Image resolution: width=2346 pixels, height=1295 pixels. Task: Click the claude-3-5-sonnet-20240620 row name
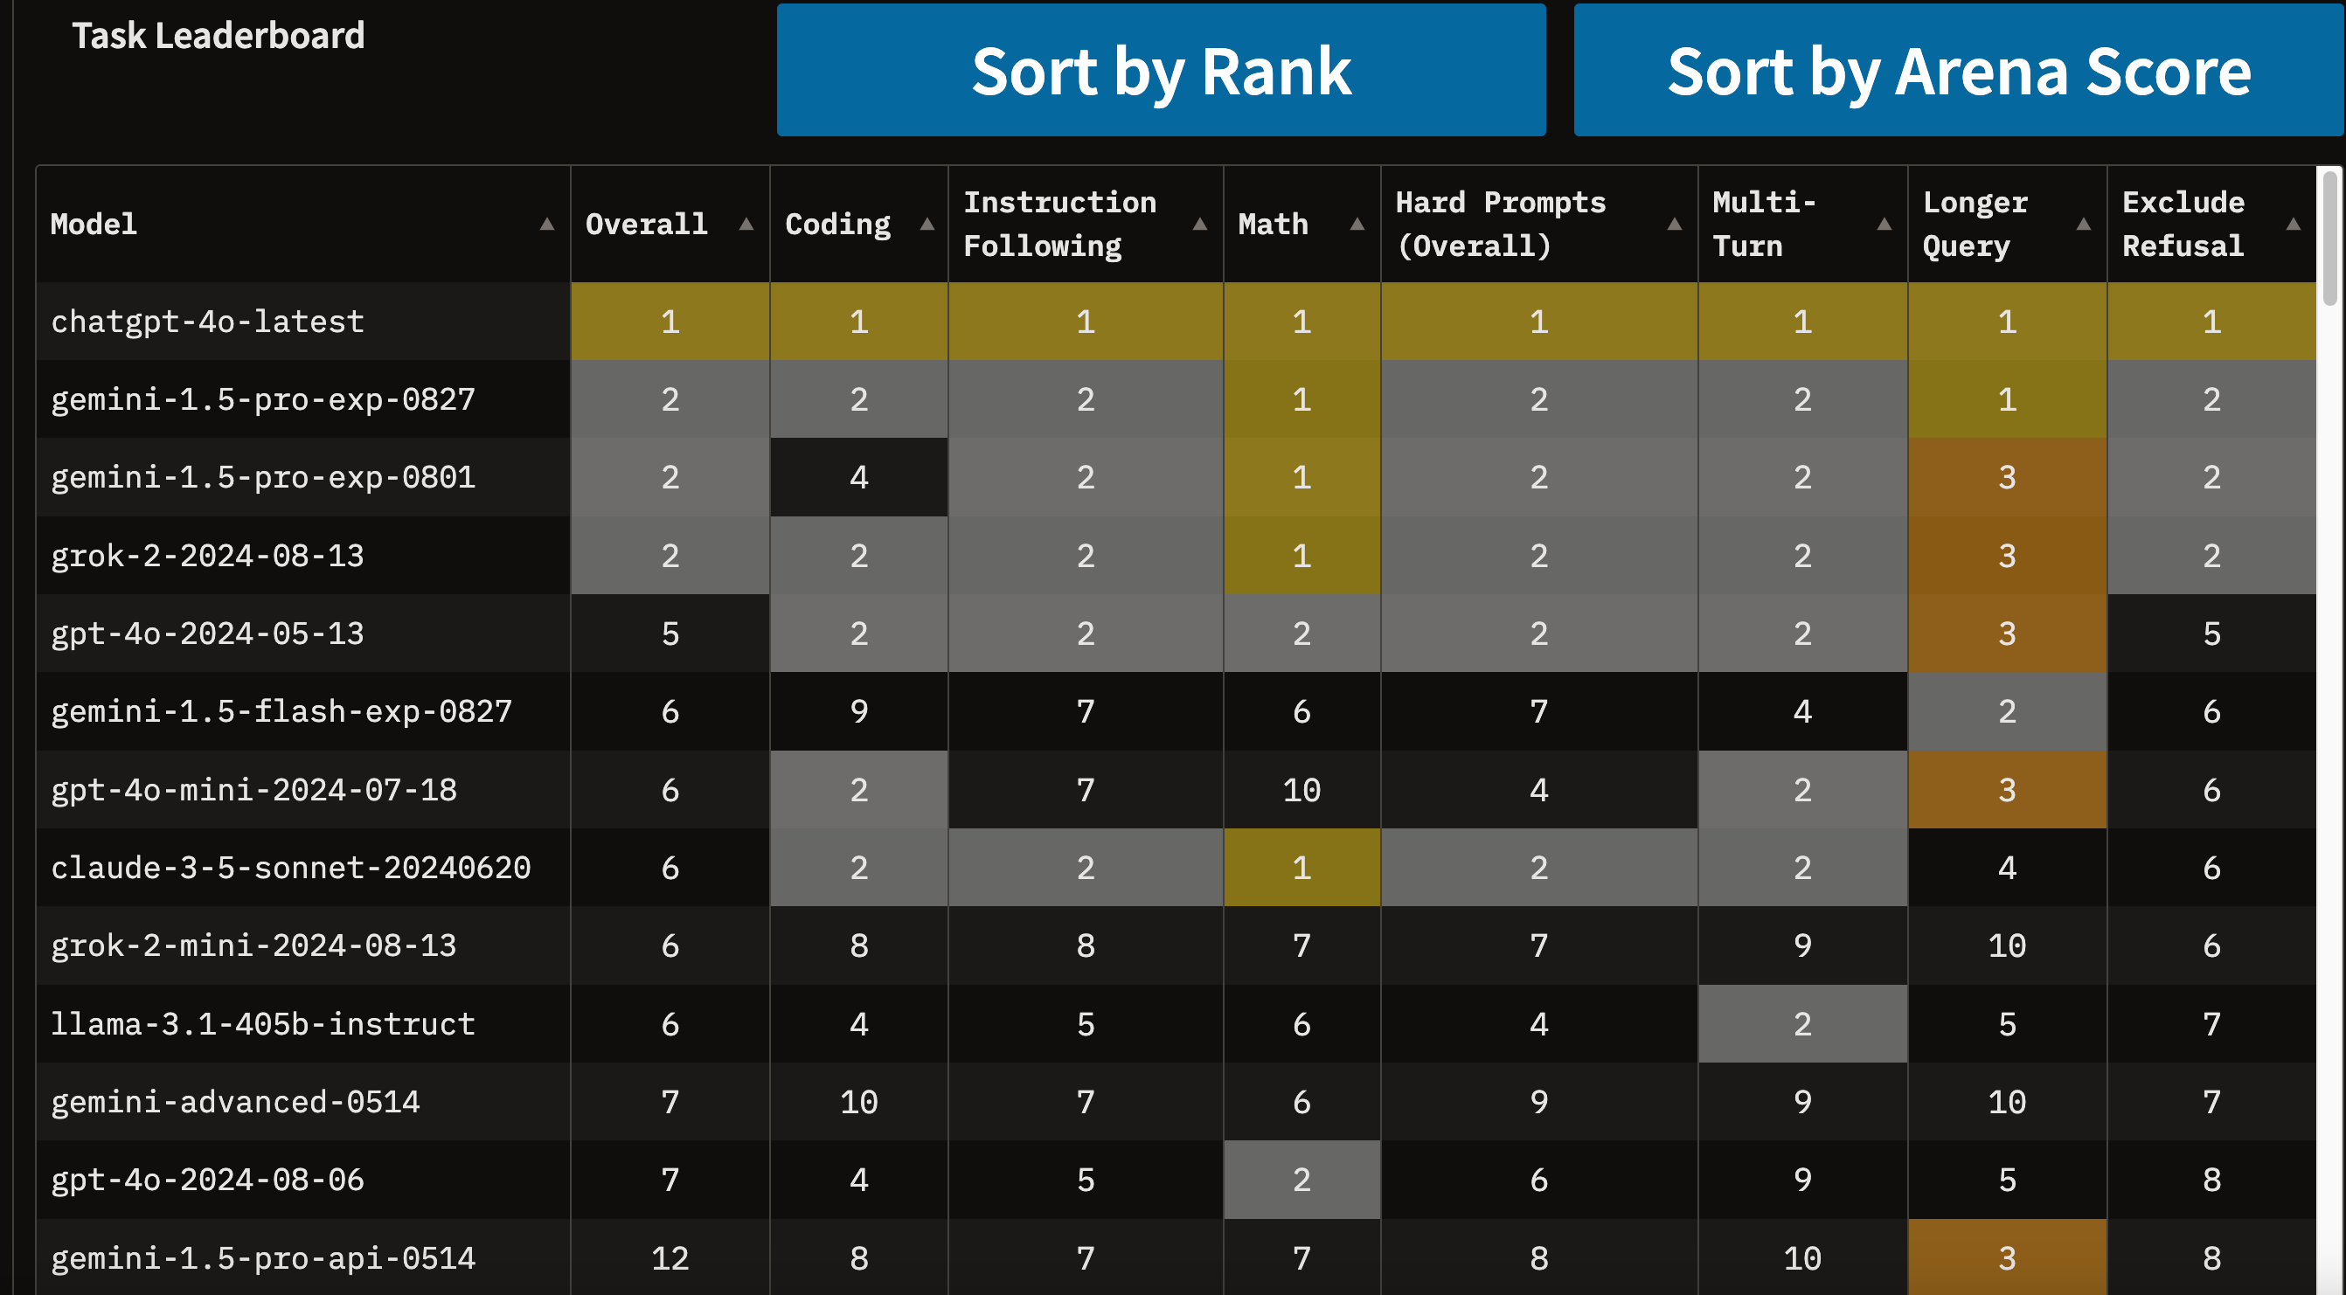pyautogui.click(x=290, y=868)
